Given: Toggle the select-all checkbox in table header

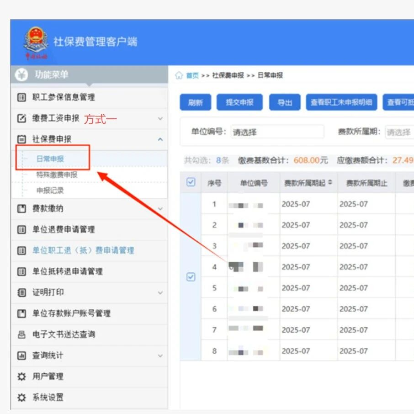Looking at the screenshot, I should click(191, 182).
